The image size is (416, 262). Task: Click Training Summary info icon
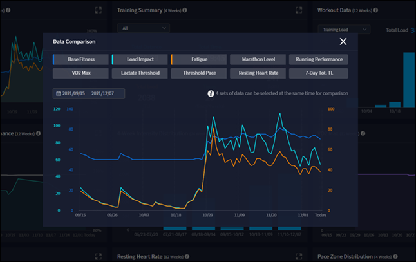click(185, 10)
